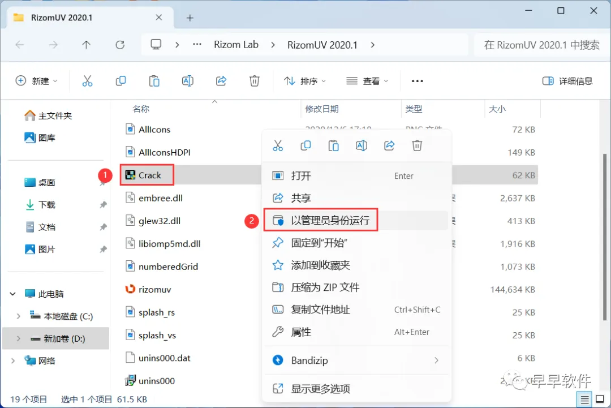
Task: Select 复制文件地址 in the context menu
Action: pyautogui.click(x=356, y=310)
